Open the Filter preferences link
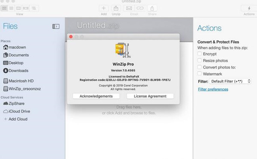 213,89
